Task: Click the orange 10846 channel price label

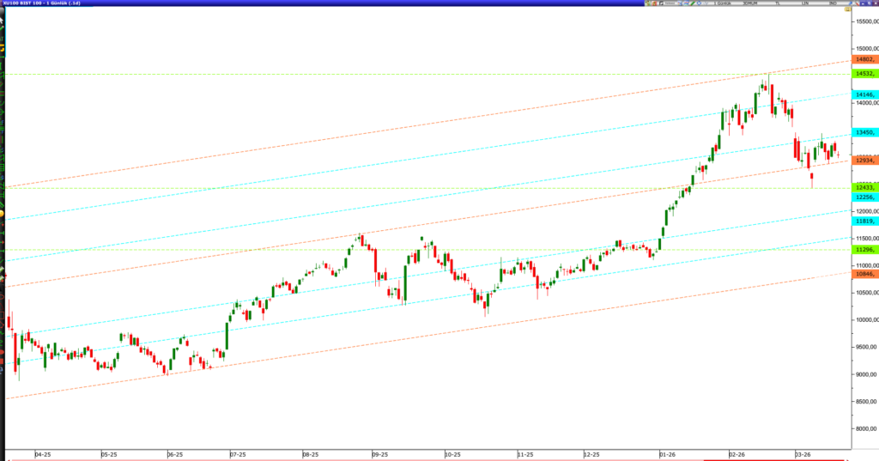Action: click(x=864, y=274)
